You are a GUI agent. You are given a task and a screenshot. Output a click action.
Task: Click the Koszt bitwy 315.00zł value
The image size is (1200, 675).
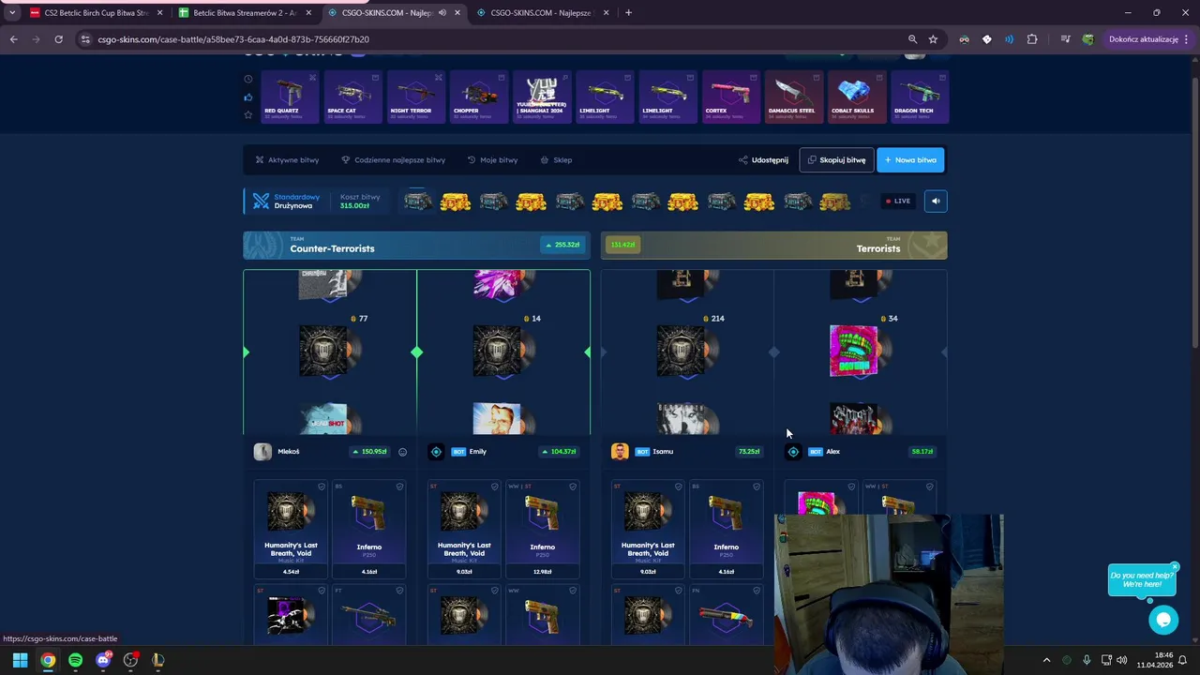[354, 206]
